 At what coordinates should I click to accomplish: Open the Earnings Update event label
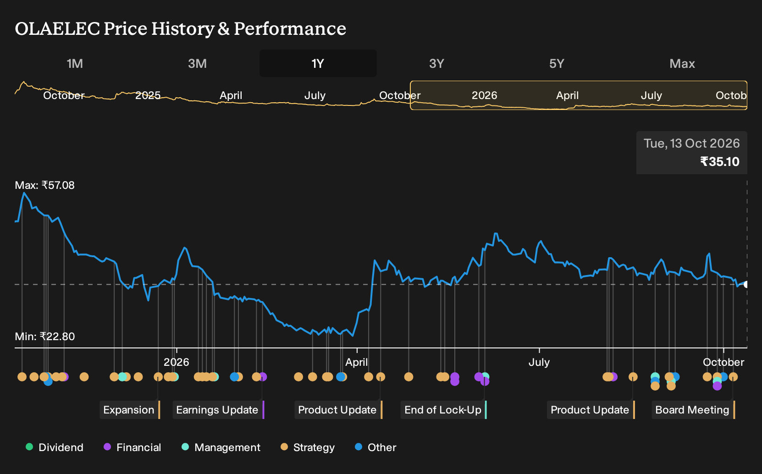(x=218, y=410)
